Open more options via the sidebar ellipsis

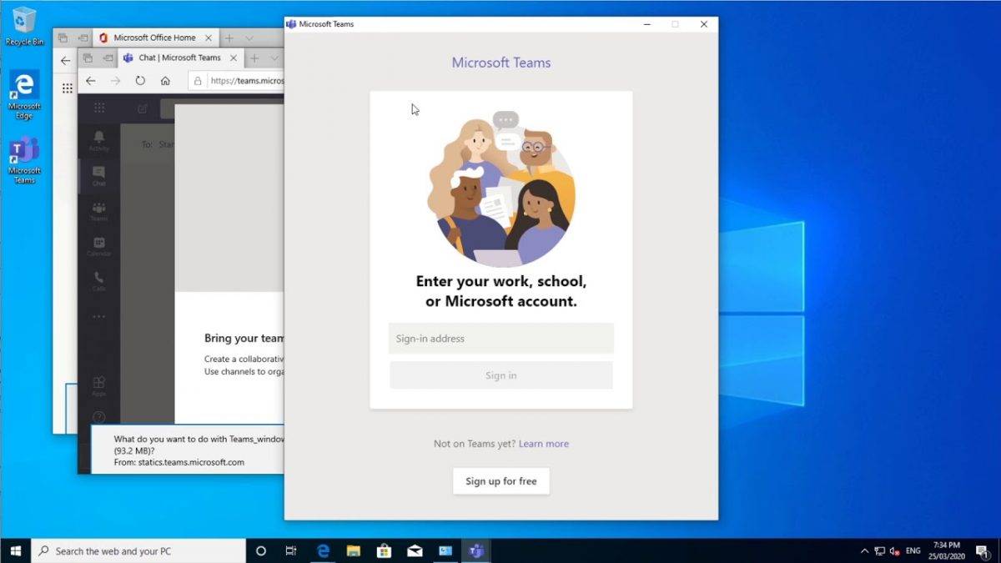pyautogui.click(x=98, y=317)
